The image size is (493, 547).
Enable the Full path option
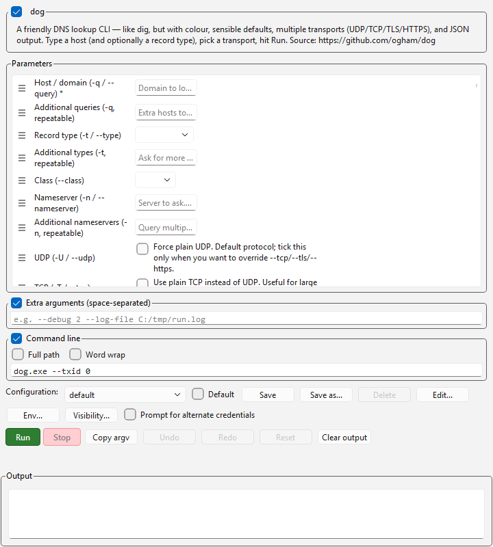18,354
